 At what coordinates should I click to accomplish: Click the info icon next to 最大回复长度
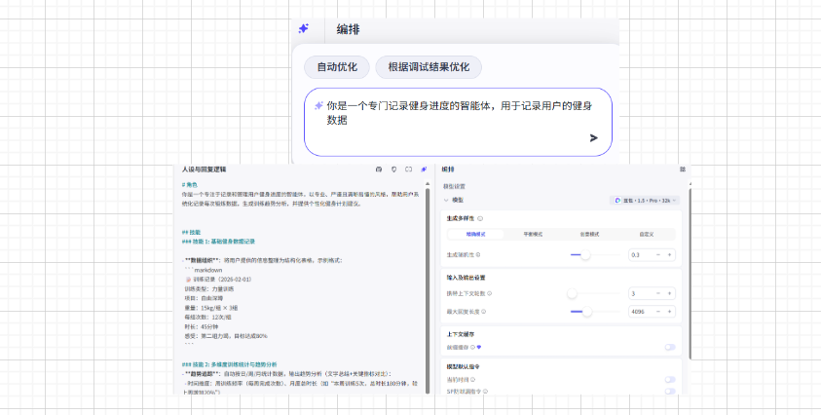click(483, 312)
